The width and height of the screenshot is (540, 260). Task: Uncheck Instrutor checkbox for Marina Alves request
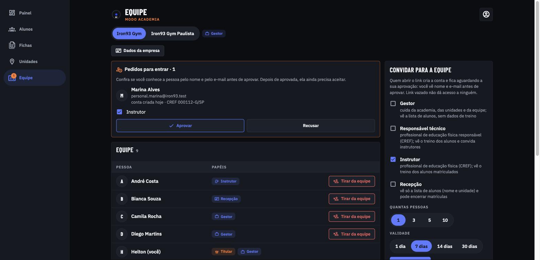tap(120, 112)
